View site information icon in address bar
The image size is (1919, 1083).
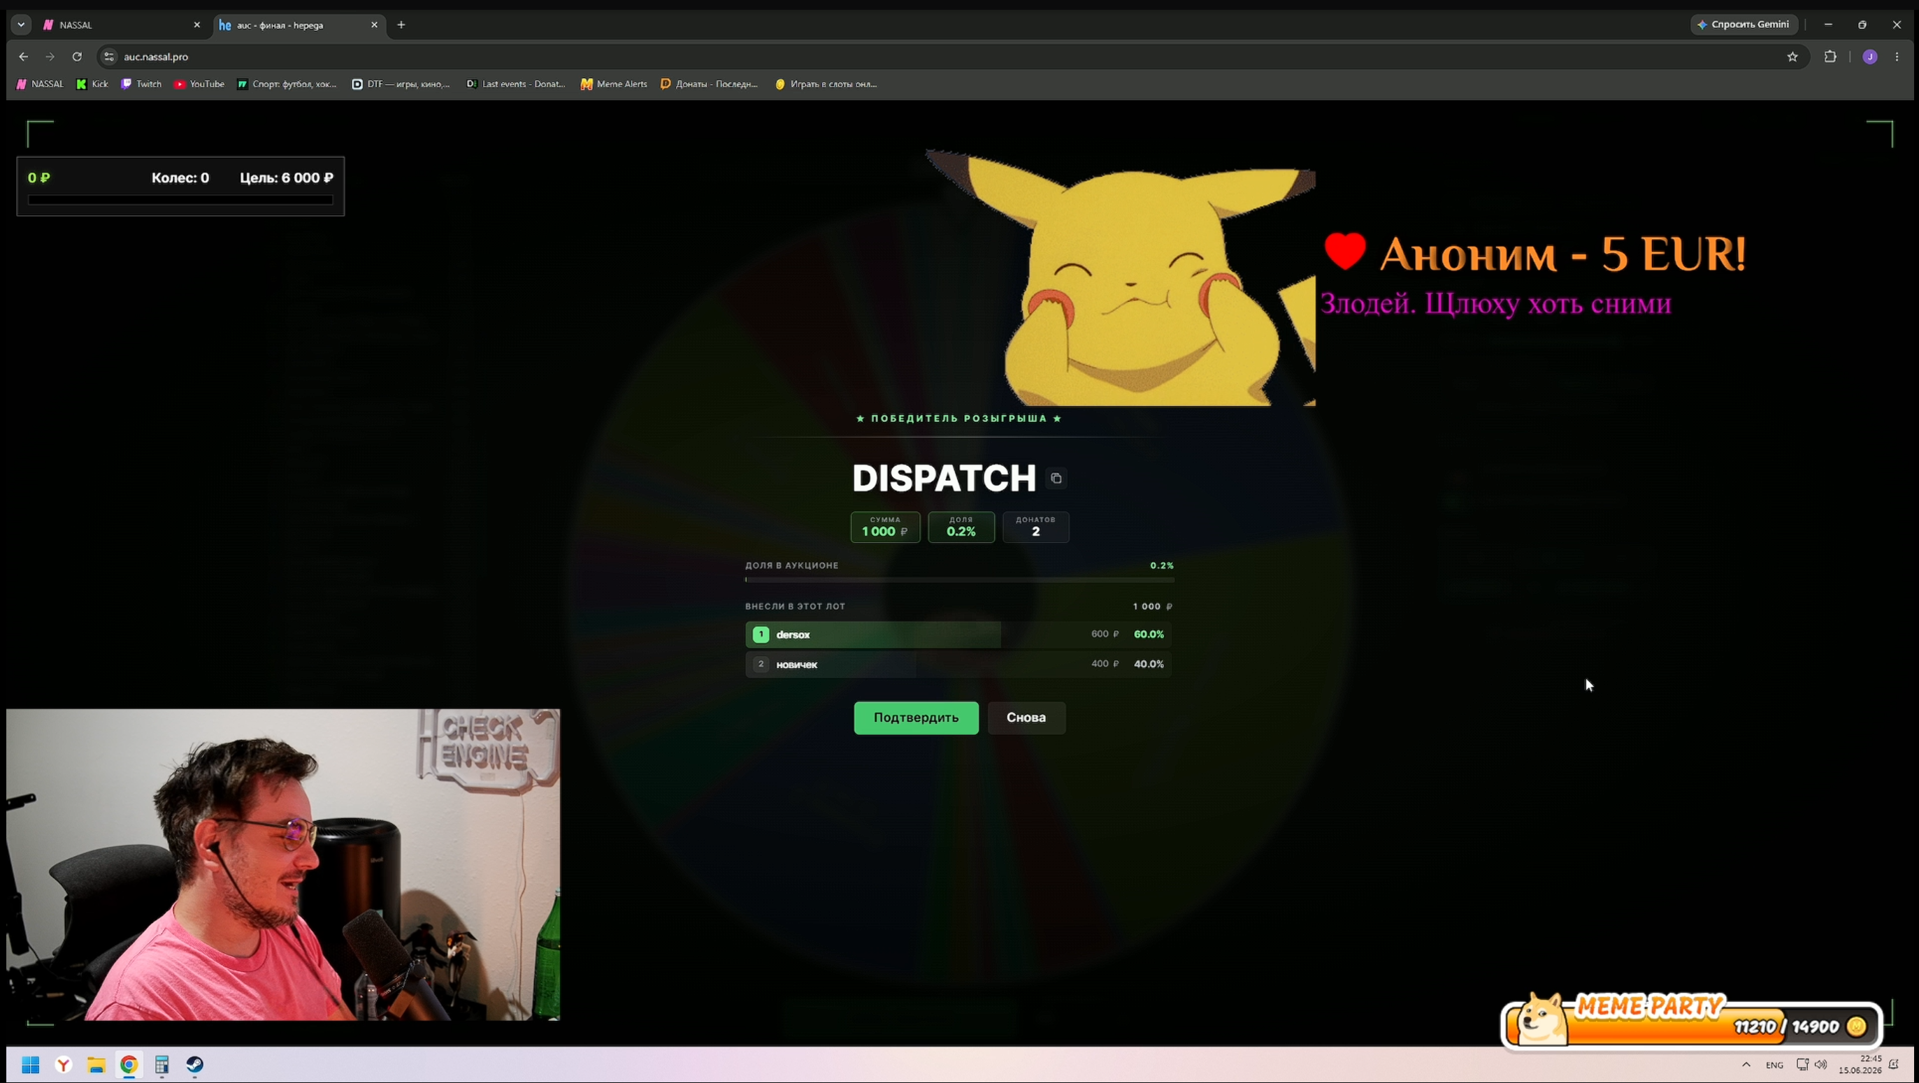109,57
